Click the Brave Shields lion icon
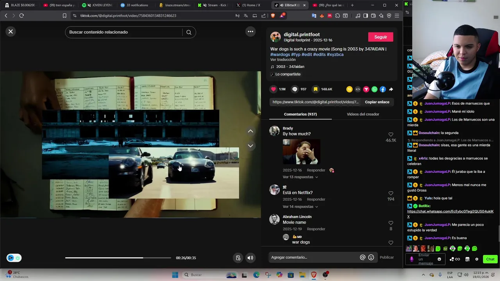The height and width of the screenshot is (281, 500). (x=273, y=16)
